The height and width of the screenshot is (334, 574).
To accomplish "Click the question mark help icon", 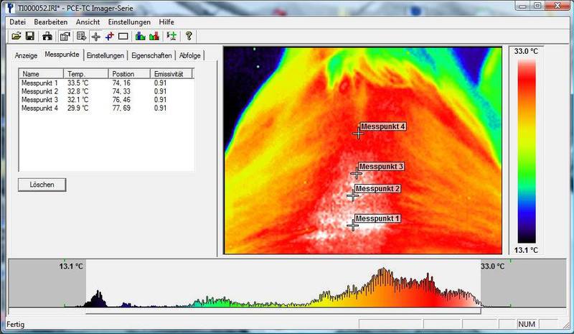I will click(189, 36).
